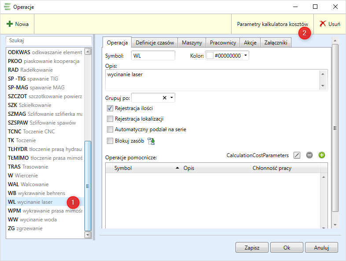Screen dimensions: 346x261
Task: Click the edit pencil icon above operations table
Action: coord(297,155)
